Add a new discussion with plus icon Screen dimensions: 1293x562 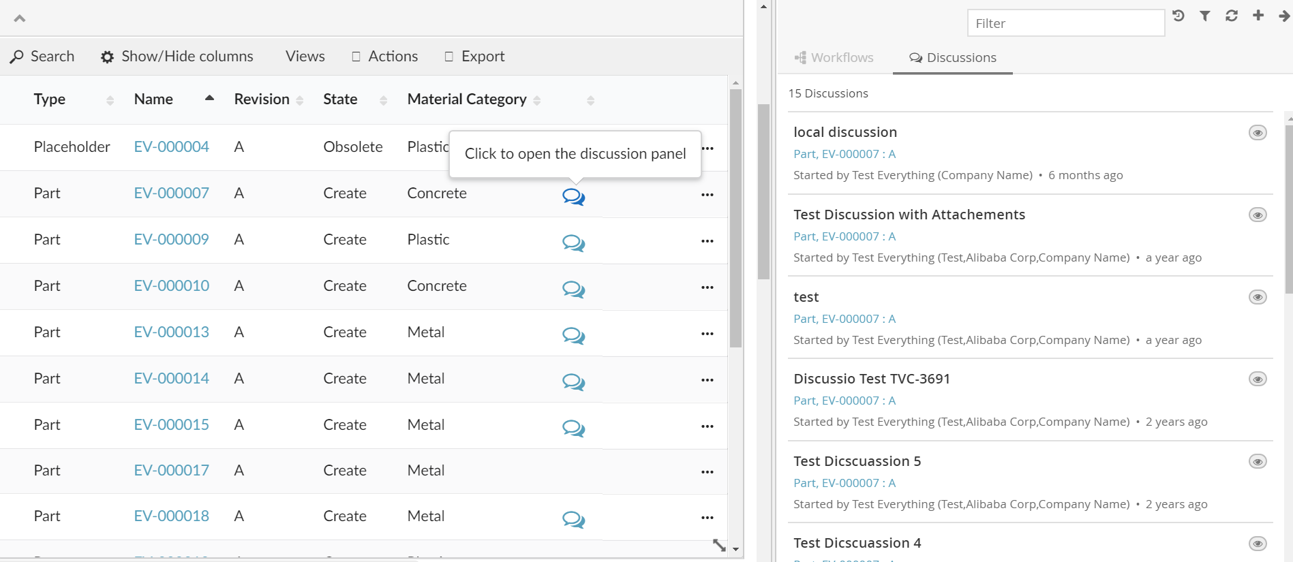(x=1258, y=16)
